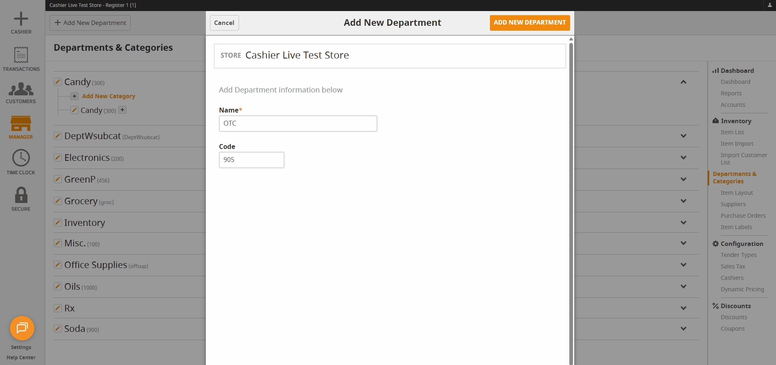This screenshot has height=365, width=776.
Task: Focus the Name field containing OTC
Action: [x=298, y=123]
